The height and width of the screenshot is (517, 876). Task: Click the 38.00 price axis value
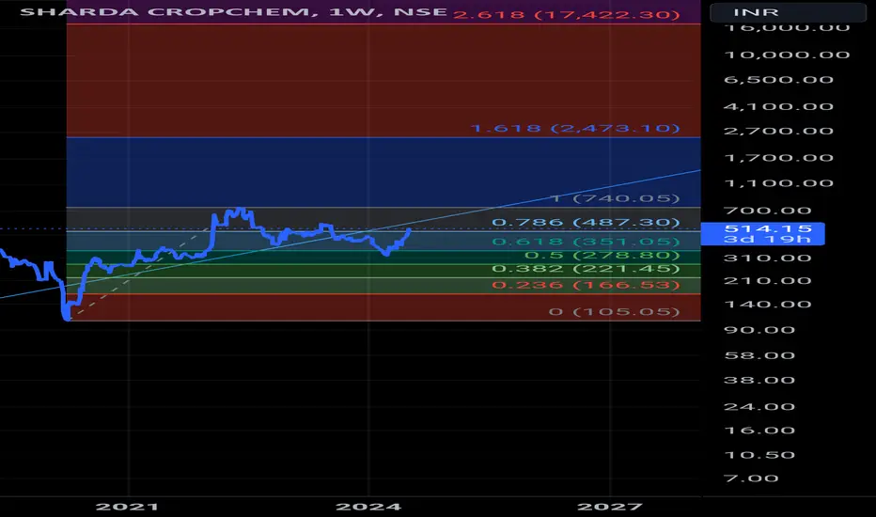759,380
